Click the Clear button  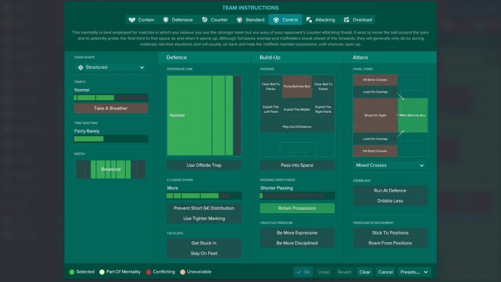tap(365, 272)
